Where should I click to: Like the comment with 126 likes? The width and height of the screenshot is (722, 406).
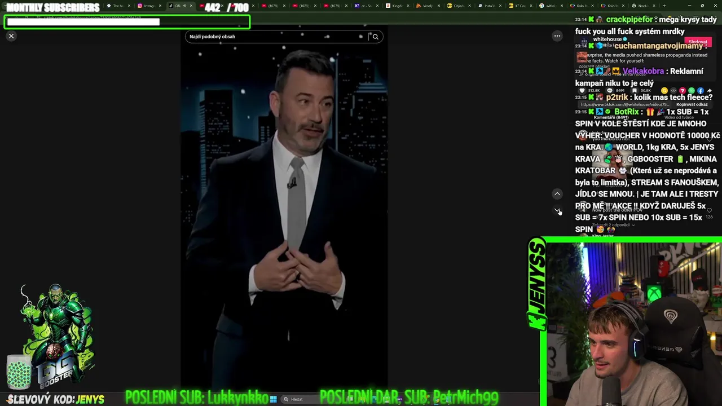[709, 211]
